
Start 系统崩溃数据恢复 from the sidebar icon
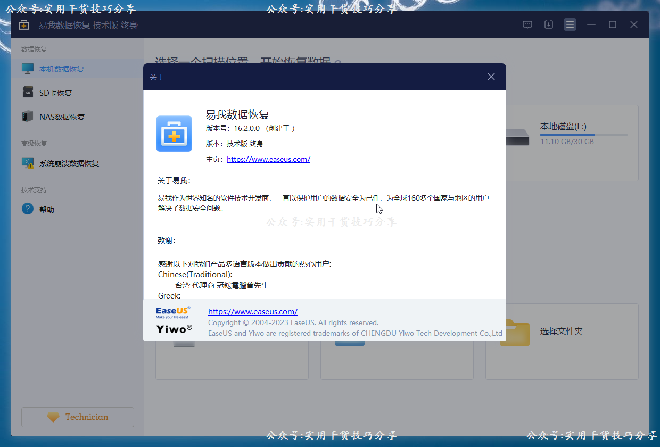pyautogui.click(x=27, y=163)
